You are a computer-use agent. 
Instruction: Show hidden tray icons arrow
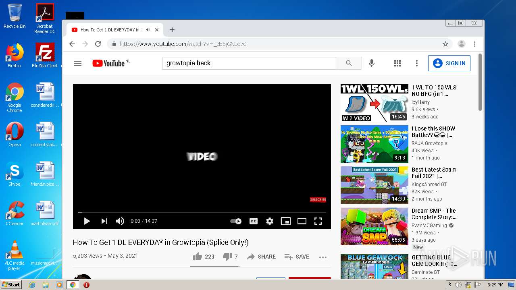click(x=450, y=284)
